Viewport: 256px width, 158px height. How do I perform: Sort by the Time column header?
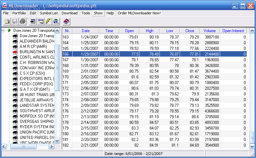click(x=109, y=31)
